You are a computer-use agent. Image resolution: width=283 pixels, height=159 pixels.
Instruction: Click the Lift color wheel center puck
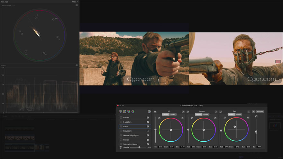tap(171, 130)
